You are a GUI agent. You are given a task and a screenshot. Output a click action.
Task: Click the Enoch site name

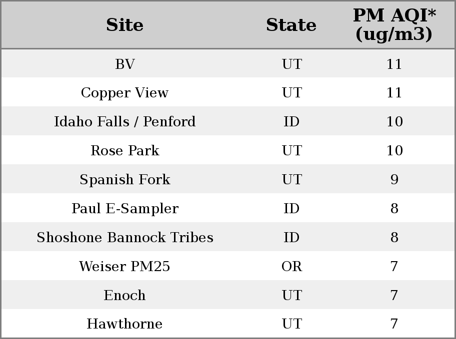coord(125,295)
